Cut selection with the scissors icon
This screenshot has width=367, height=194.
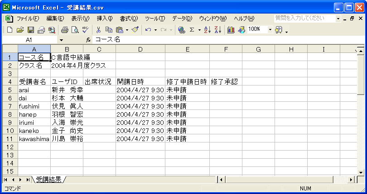pos(98,30)
